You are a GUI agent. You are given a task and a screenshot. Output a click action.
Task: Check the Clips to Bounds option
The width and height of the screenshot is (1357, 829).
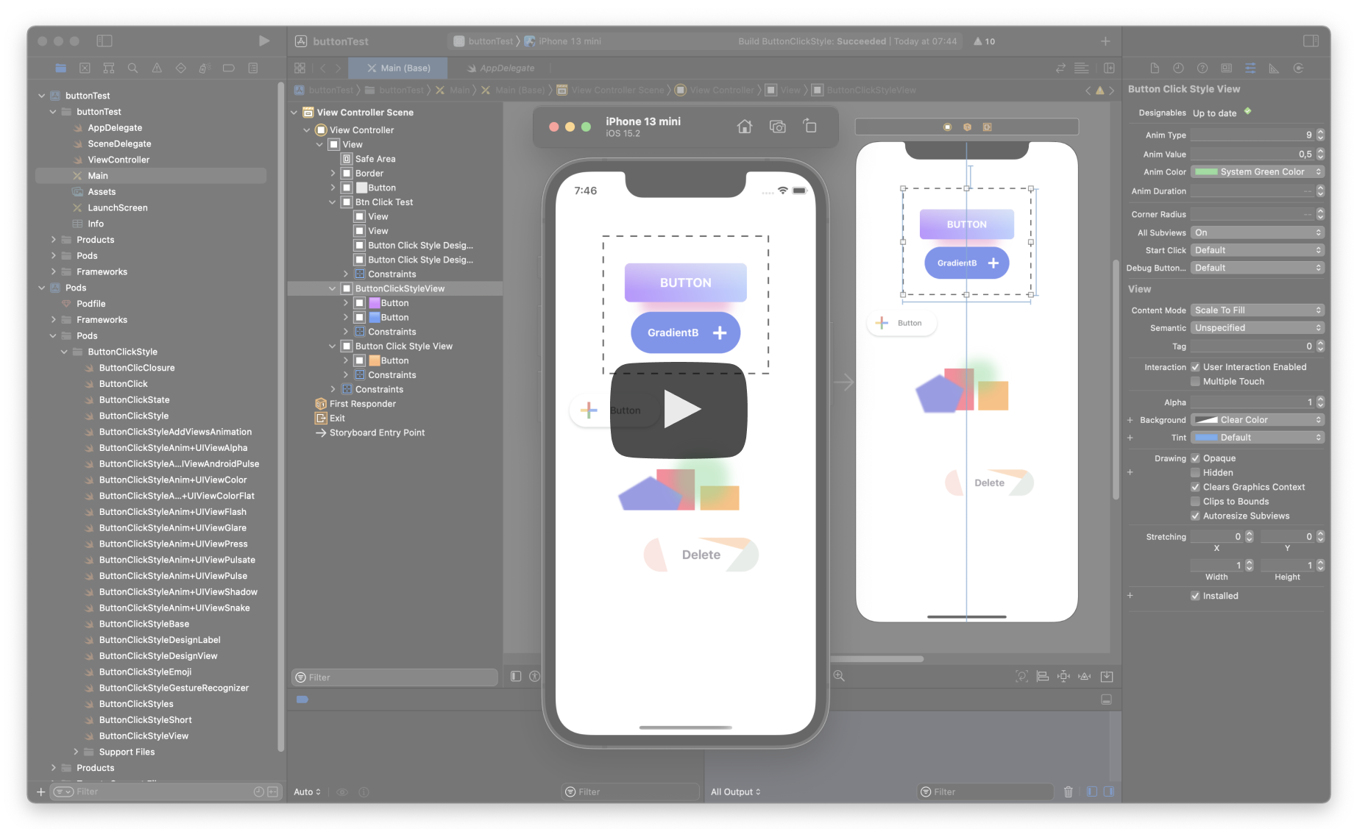[x=1197, y=501]
